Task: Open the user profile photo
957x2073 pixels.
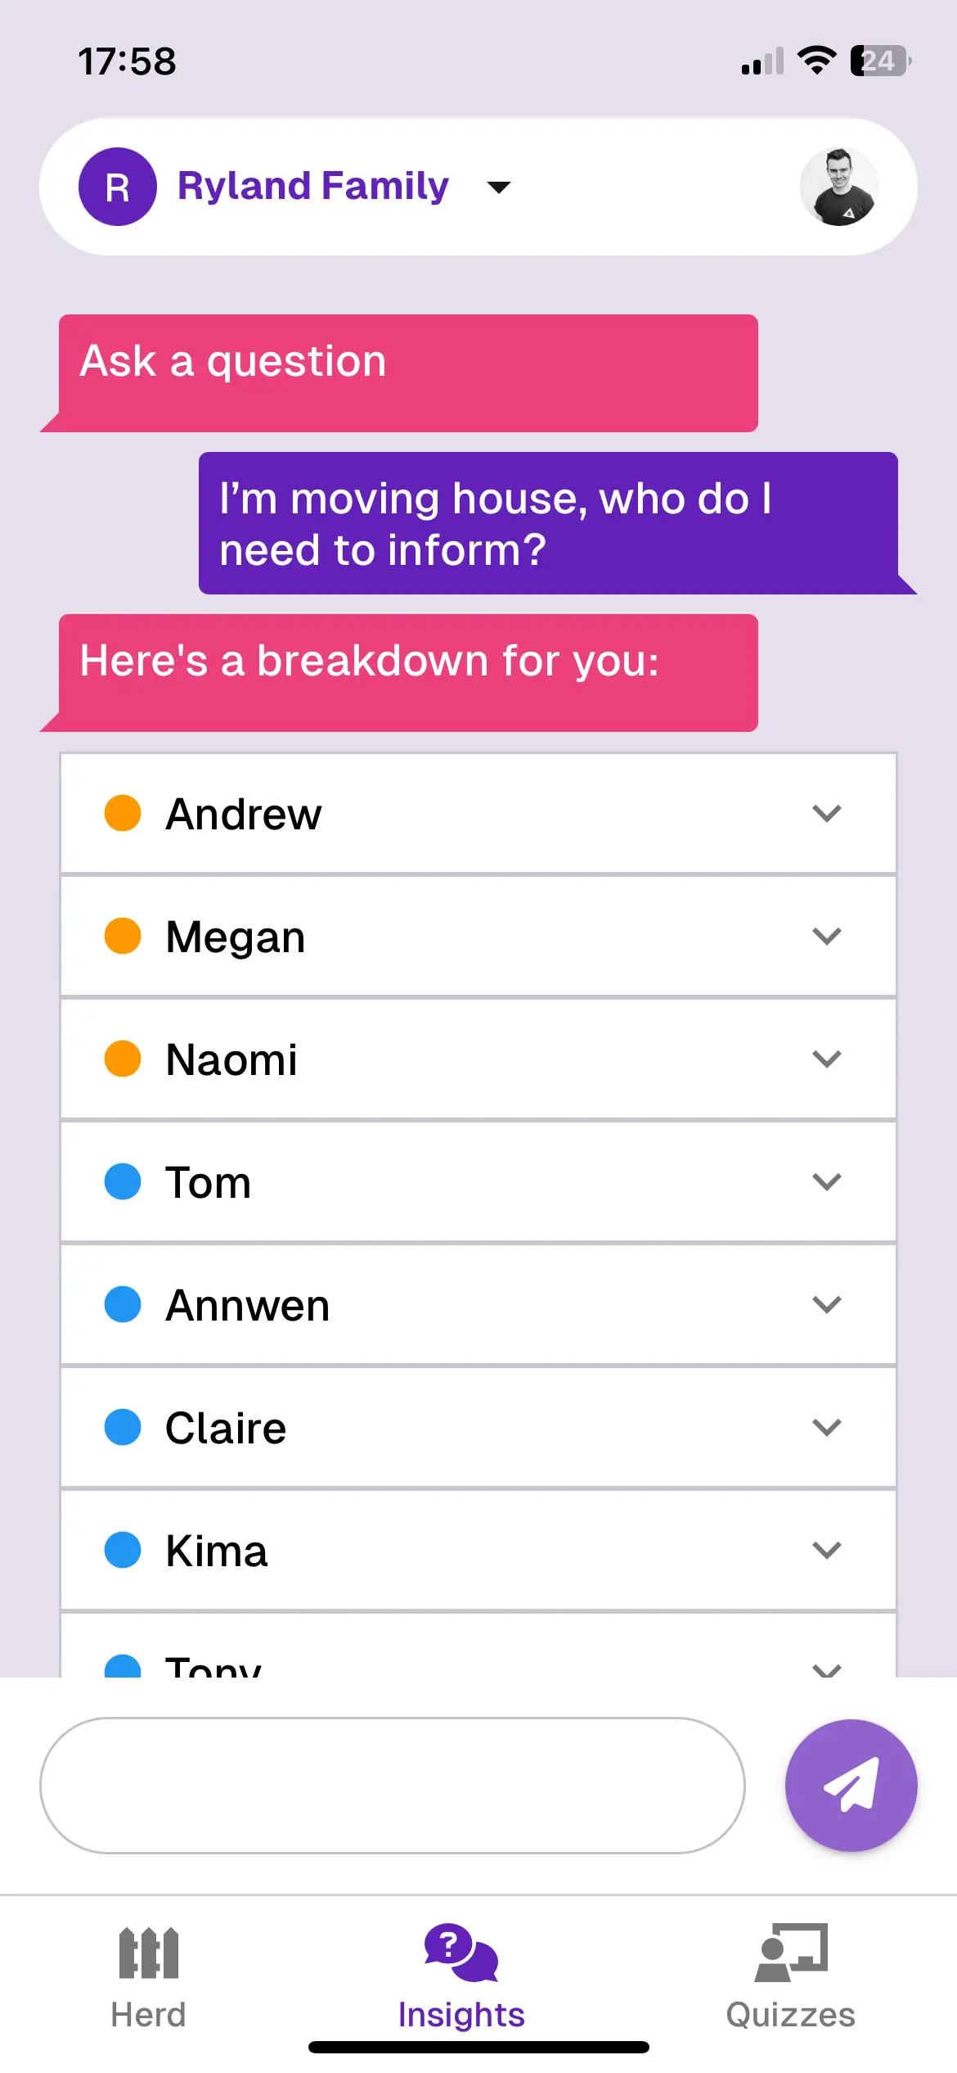Action: (x=838, y=187)
